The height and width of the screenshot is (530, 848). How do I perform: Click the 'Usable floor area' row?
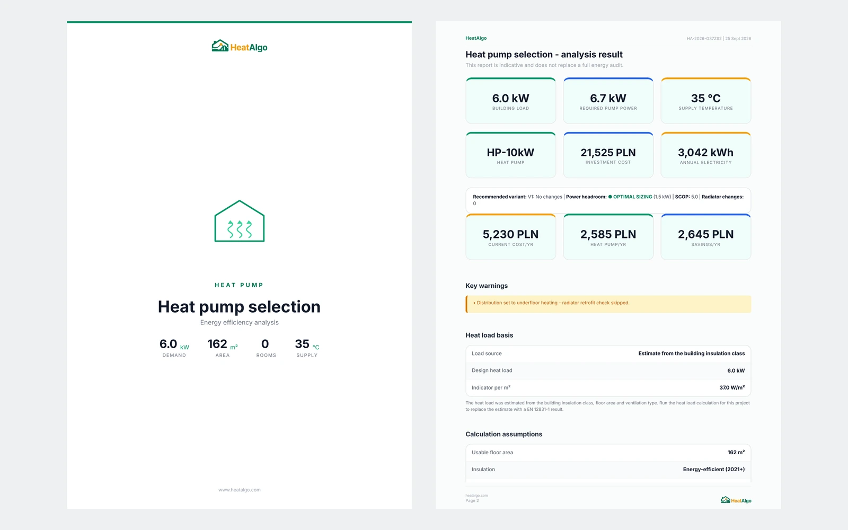tap(608, 453)
